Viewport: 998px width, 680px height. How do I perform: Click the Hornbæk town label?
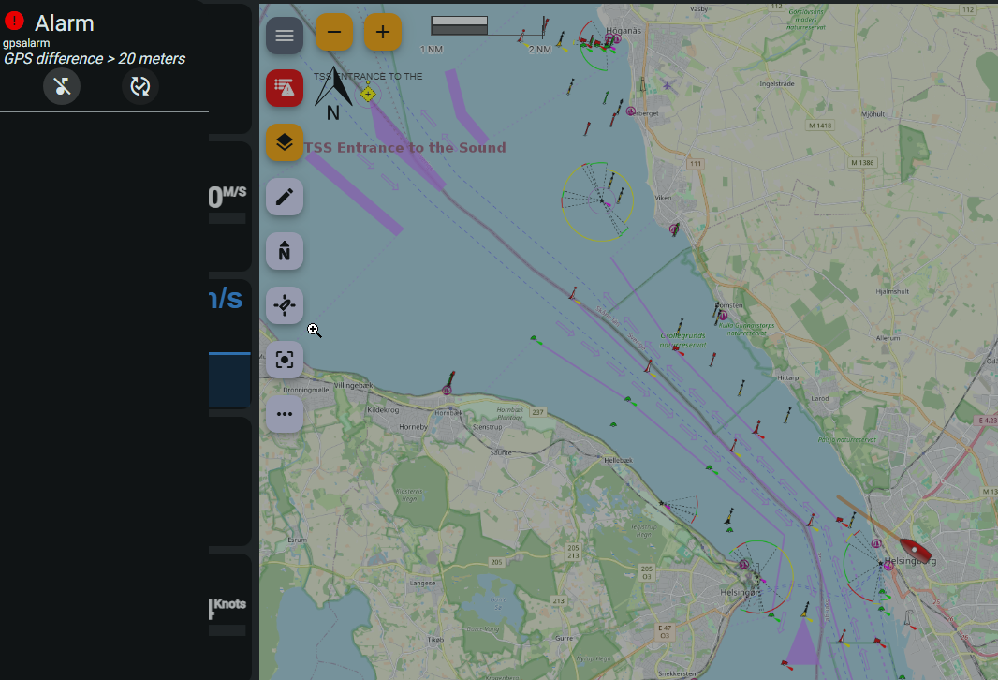(x=448, y=412)
